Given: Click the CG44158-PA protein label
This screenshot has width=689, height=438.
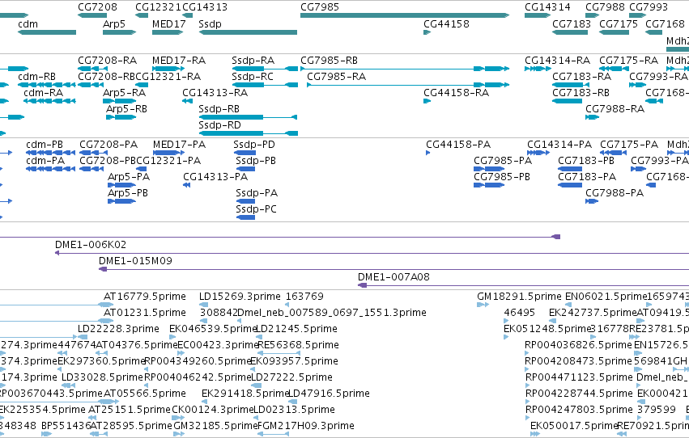Looking at the screenshot, I should (458, 144).
